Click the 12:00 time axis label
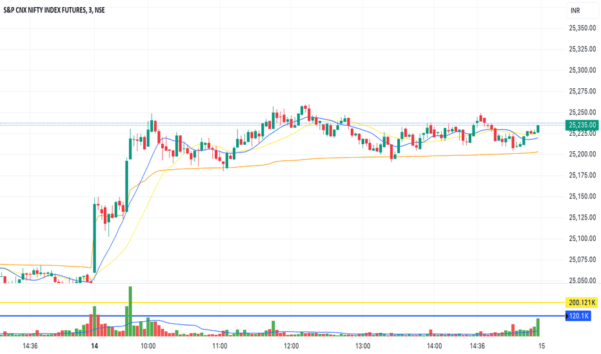Screen dimensions: 601x354 (x=291, y=346)
